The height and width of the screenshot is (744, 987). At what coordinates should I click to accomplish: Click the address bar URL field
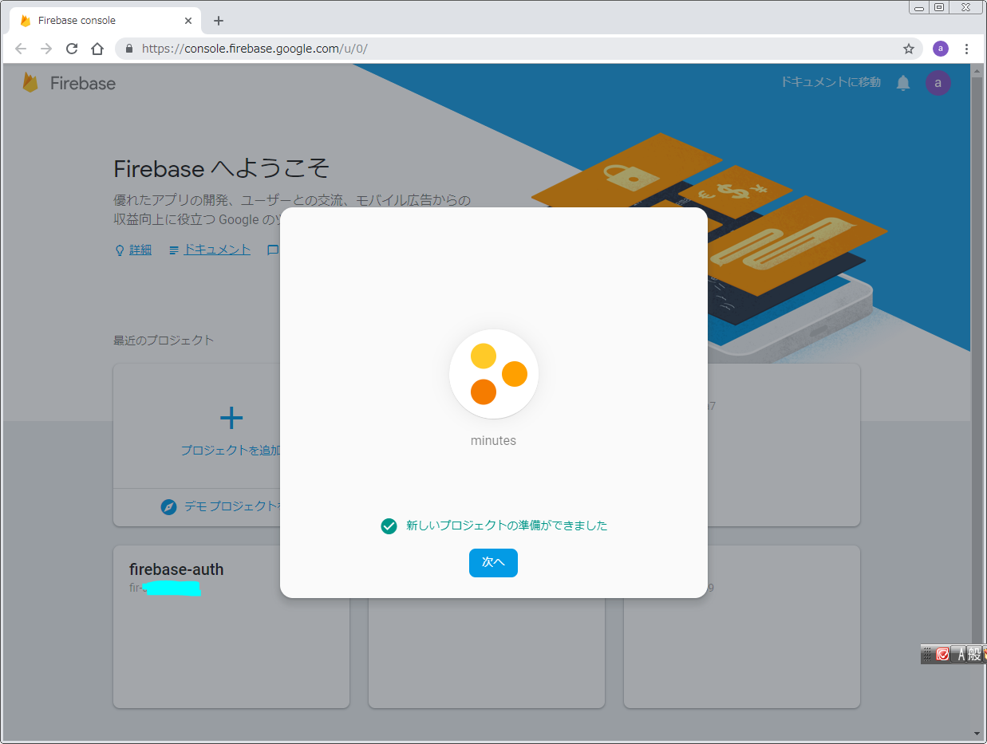coord(511,49)
